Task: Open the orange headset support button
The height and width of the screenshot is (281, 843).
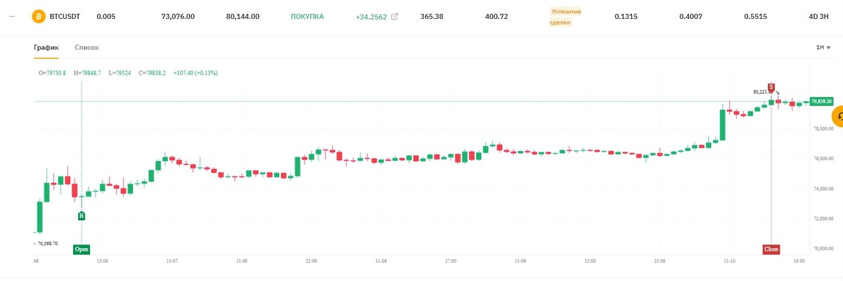Action: coord(838,117)
